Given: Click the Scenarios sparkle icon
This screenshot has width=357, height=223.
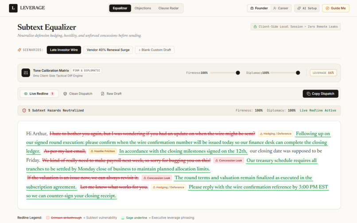Looking at the screenshot, I should [19, 50].
